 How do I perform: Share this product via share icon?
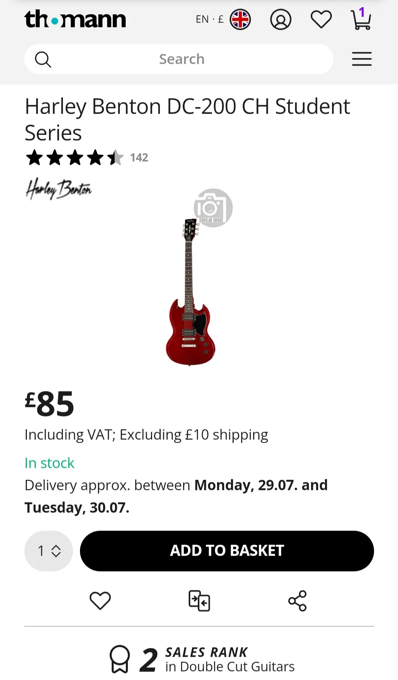point(297,600)
